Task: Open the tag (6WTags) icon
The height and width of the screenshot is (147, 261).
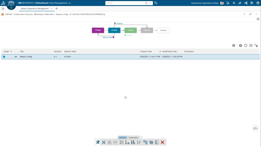Action: tap(156, 3)
